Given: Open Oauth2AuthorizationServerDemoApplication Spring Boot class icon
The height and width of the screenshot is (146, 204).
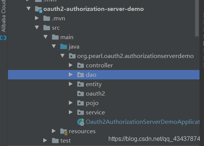Looking at the screenshot, I should point(81,122).
